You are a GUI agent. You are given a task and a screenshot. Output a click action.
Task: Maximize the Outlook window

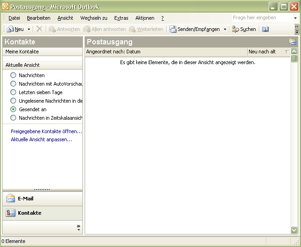(284, 7)
